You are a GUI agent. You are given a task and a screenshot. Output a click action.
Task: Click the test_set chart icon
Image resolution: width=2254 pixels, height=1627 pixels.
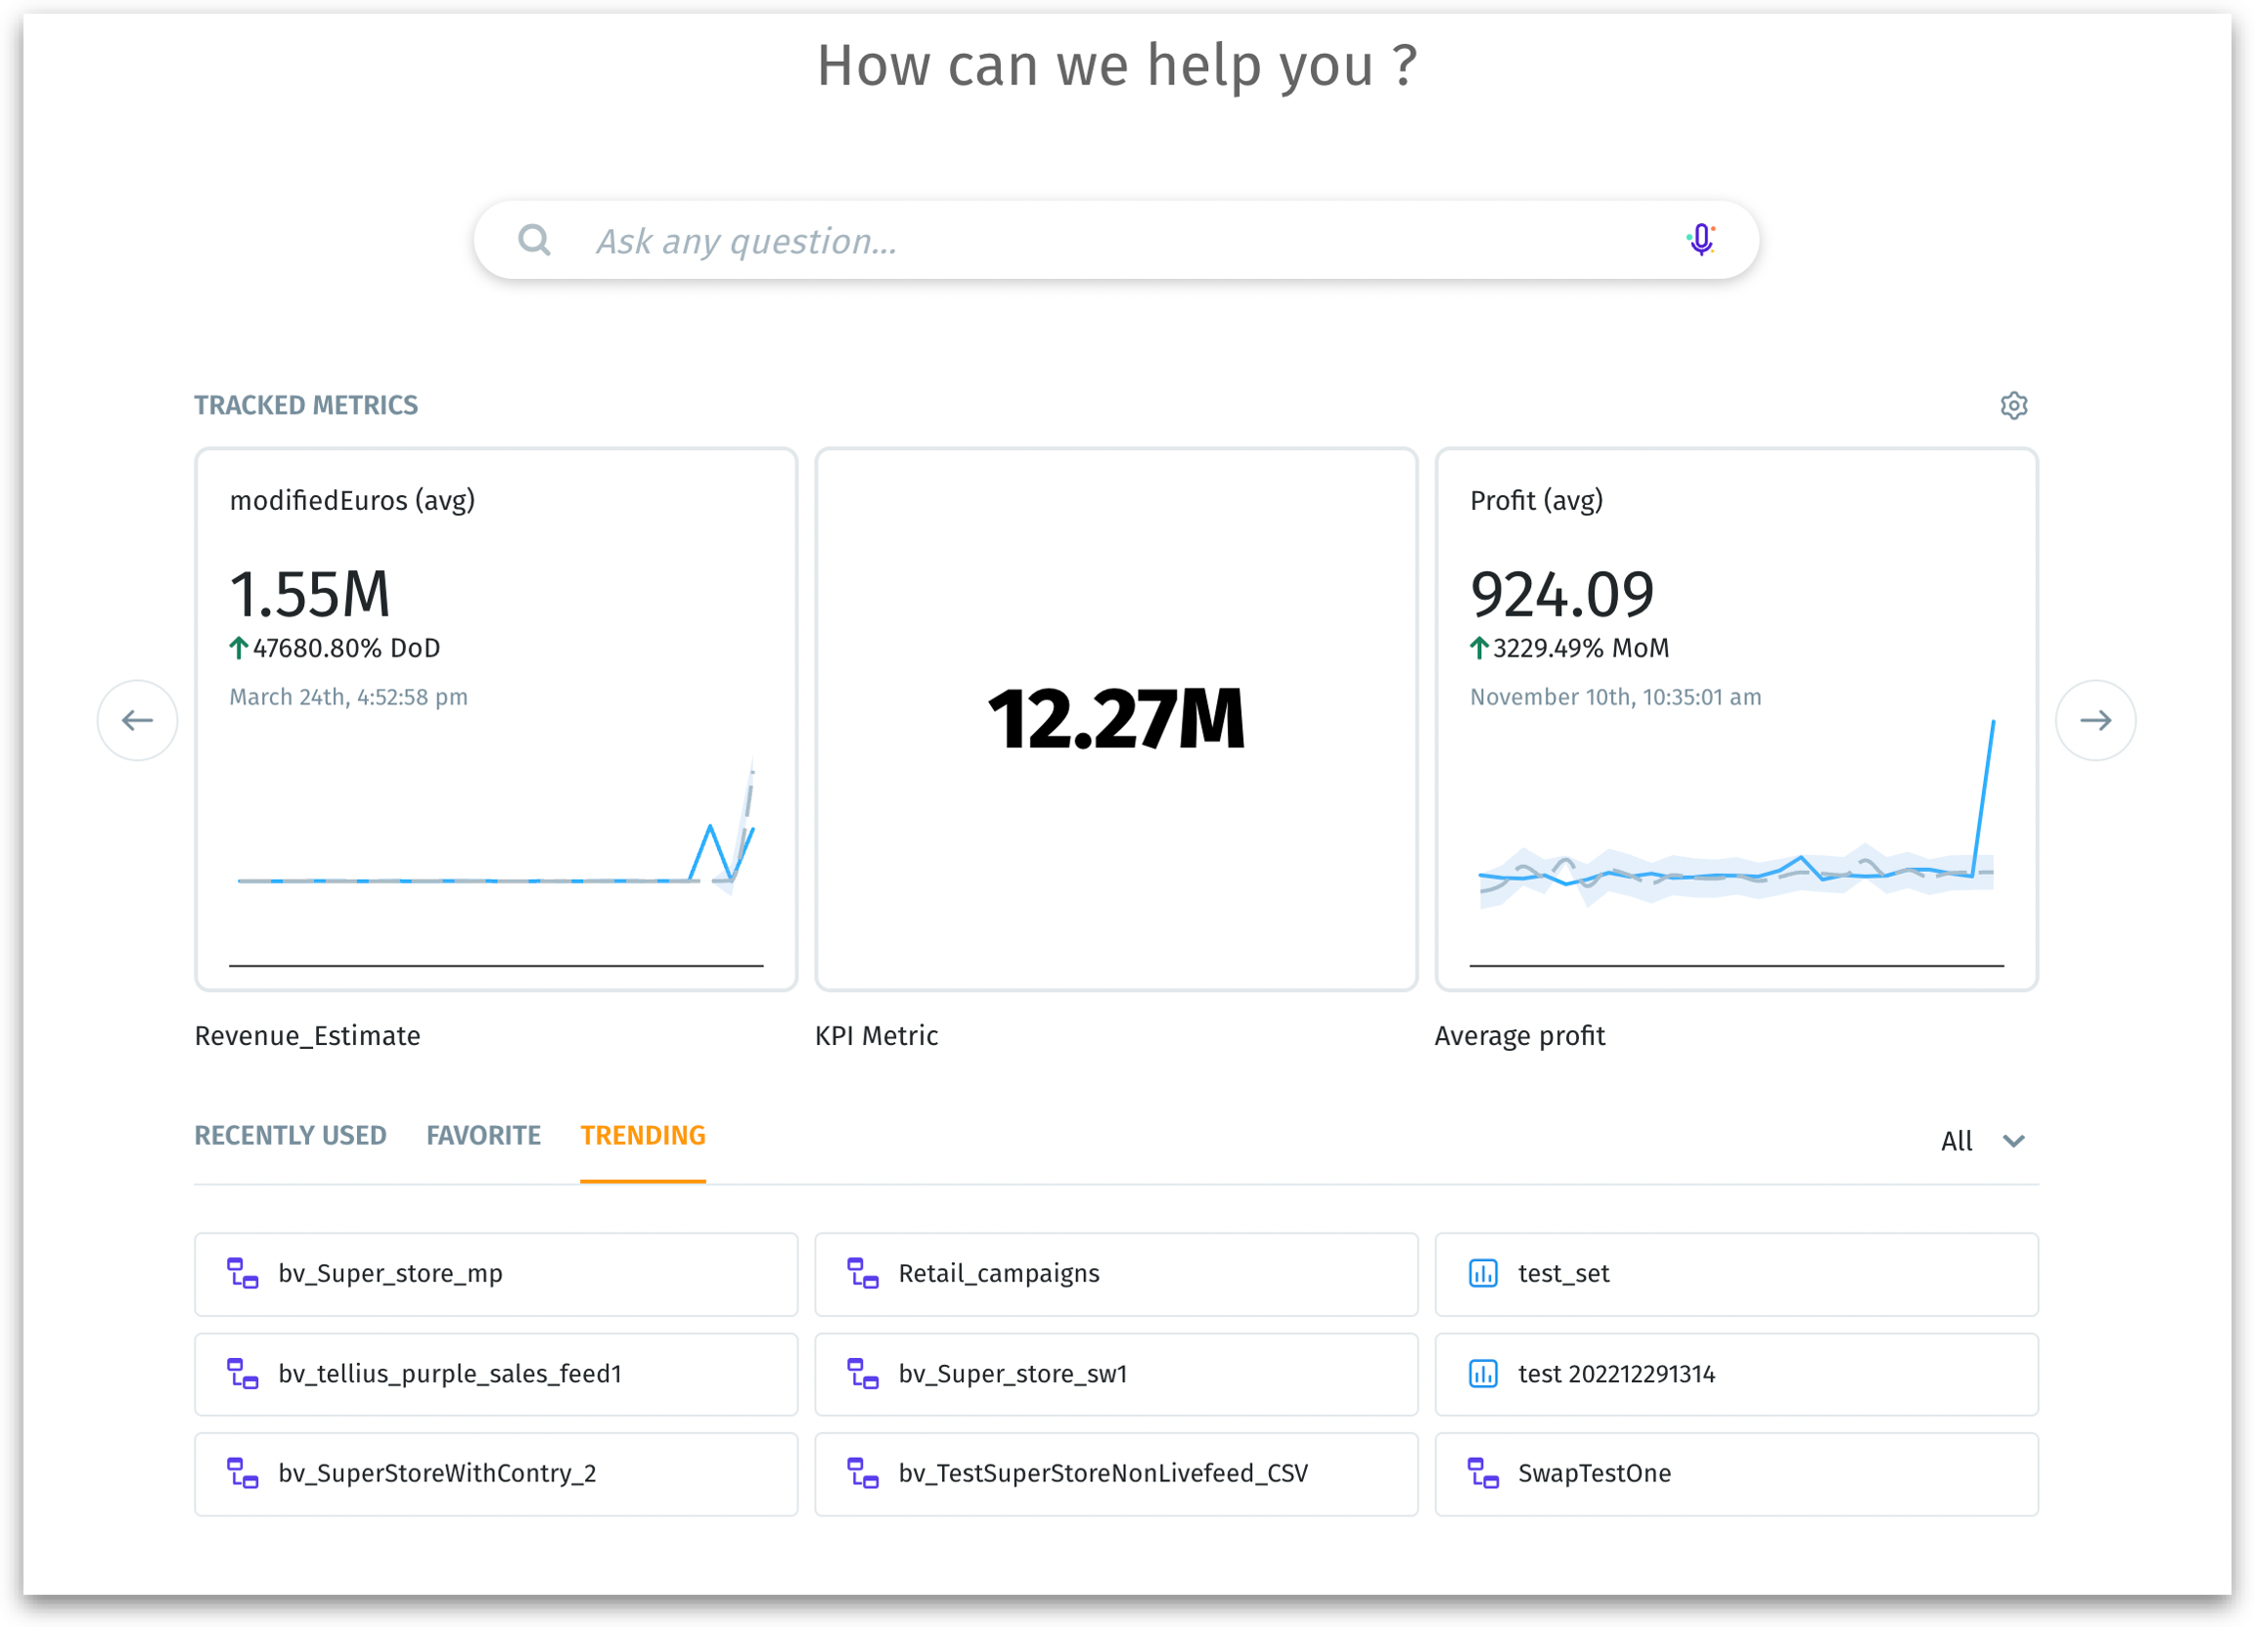pyautogui.click(x=1483, y=1273)
